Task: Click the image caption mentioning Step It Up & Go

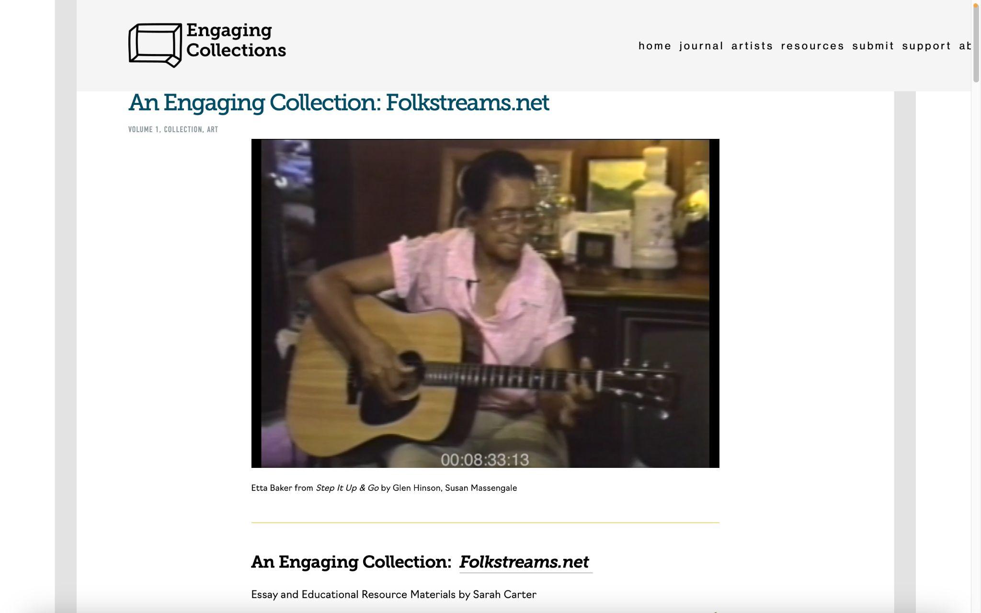Action: [x=384, y=488]
